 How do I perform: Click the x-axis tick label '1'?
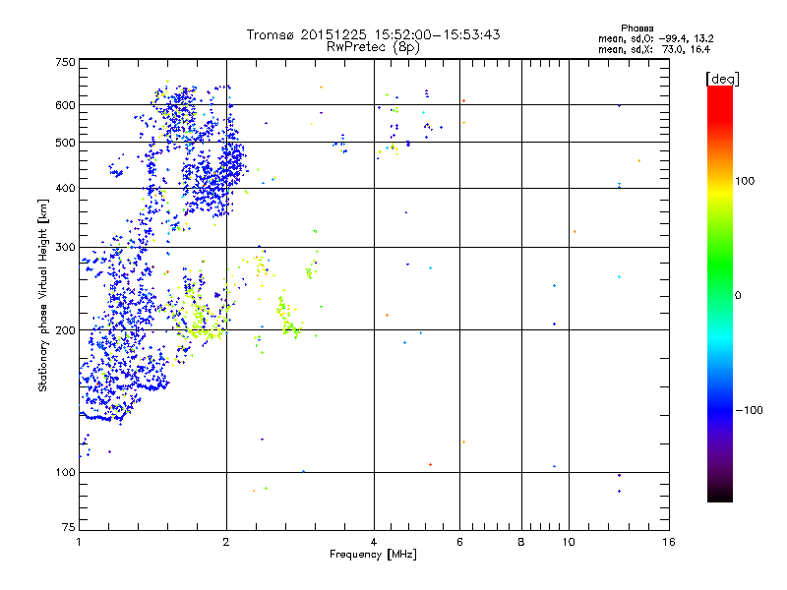[80, 542]
